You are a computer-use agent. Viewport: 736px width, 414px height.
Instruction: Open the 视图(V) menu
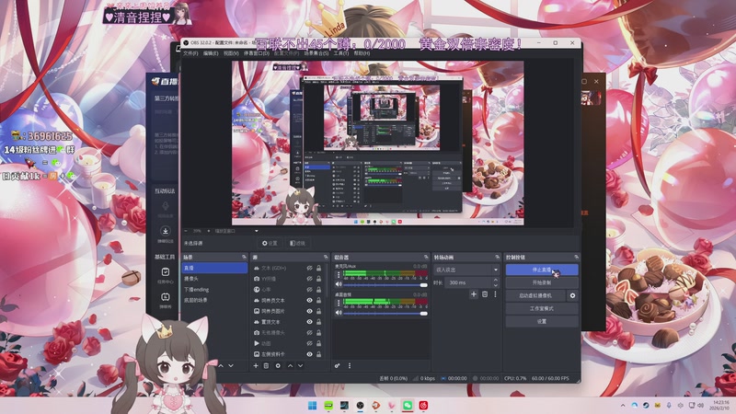(231, 53)
